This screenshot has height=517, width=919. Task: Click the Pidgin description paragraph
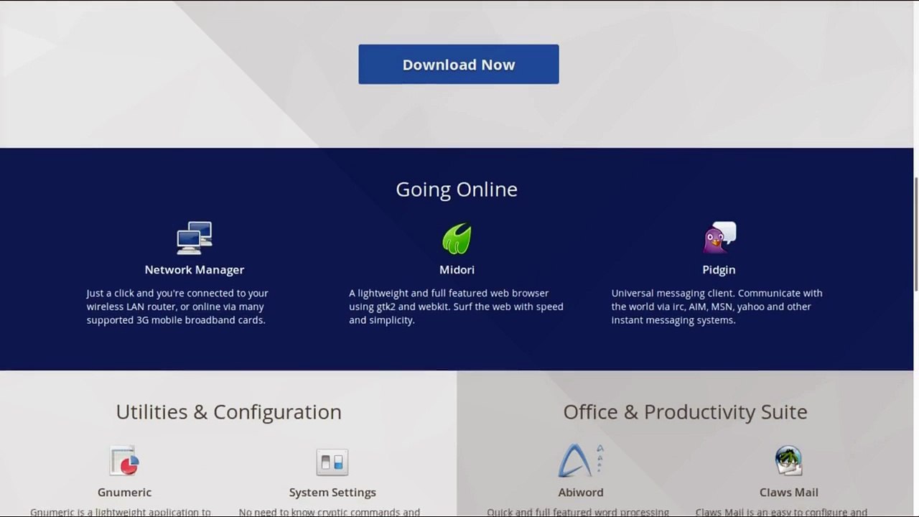tap(717, 307)
